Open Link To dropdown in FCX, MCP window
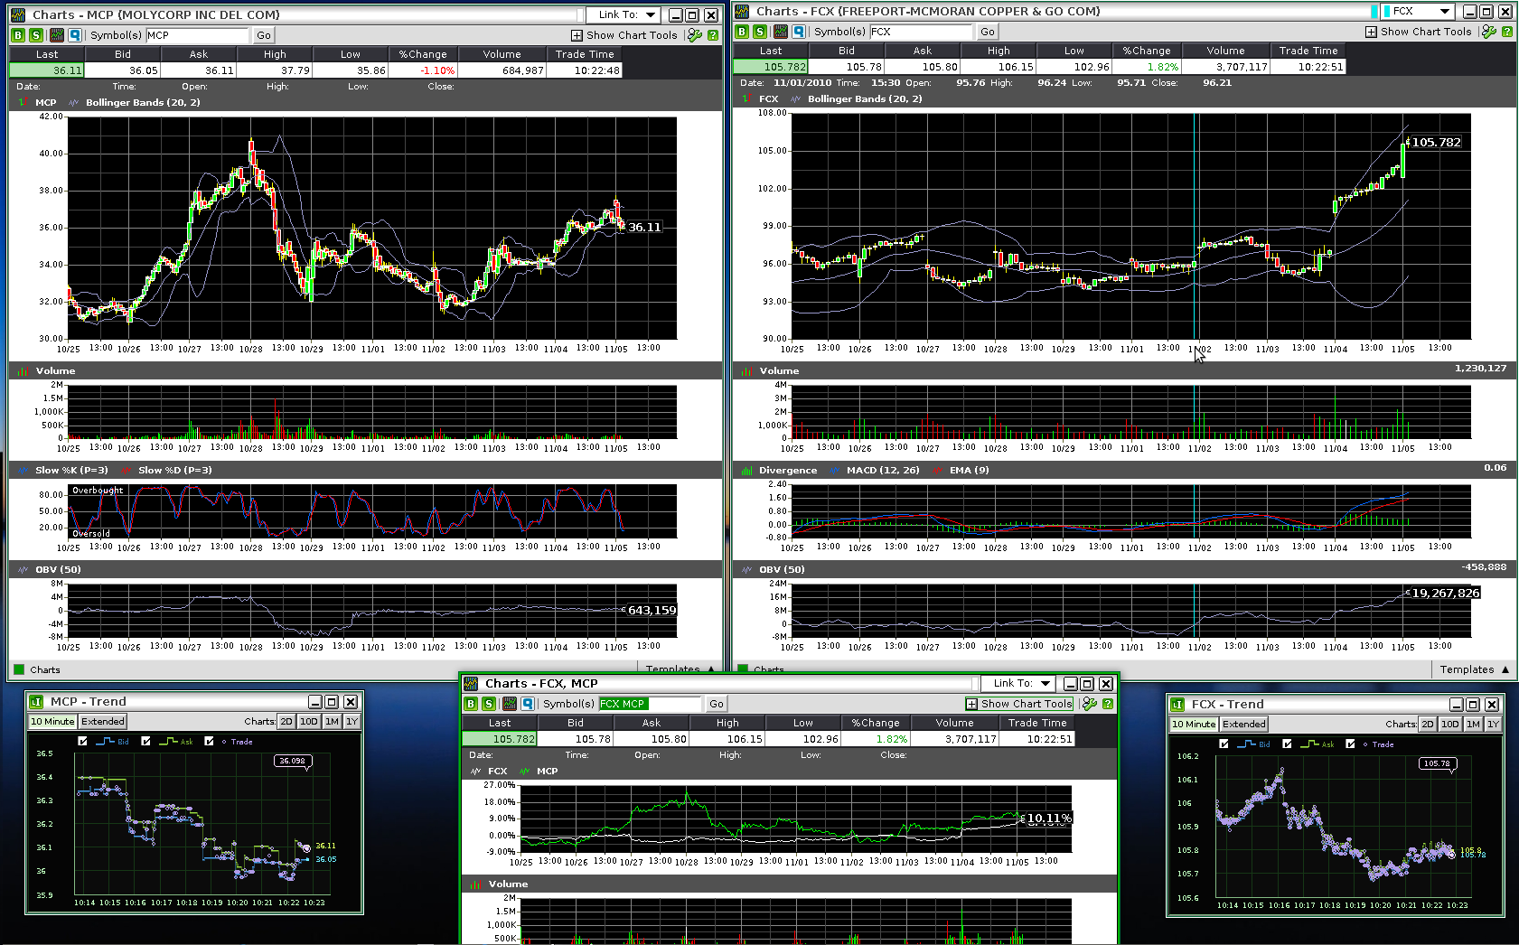The height and width of the screenshot is (945, 1519). pyautogui.click(x=1018, y=684)
